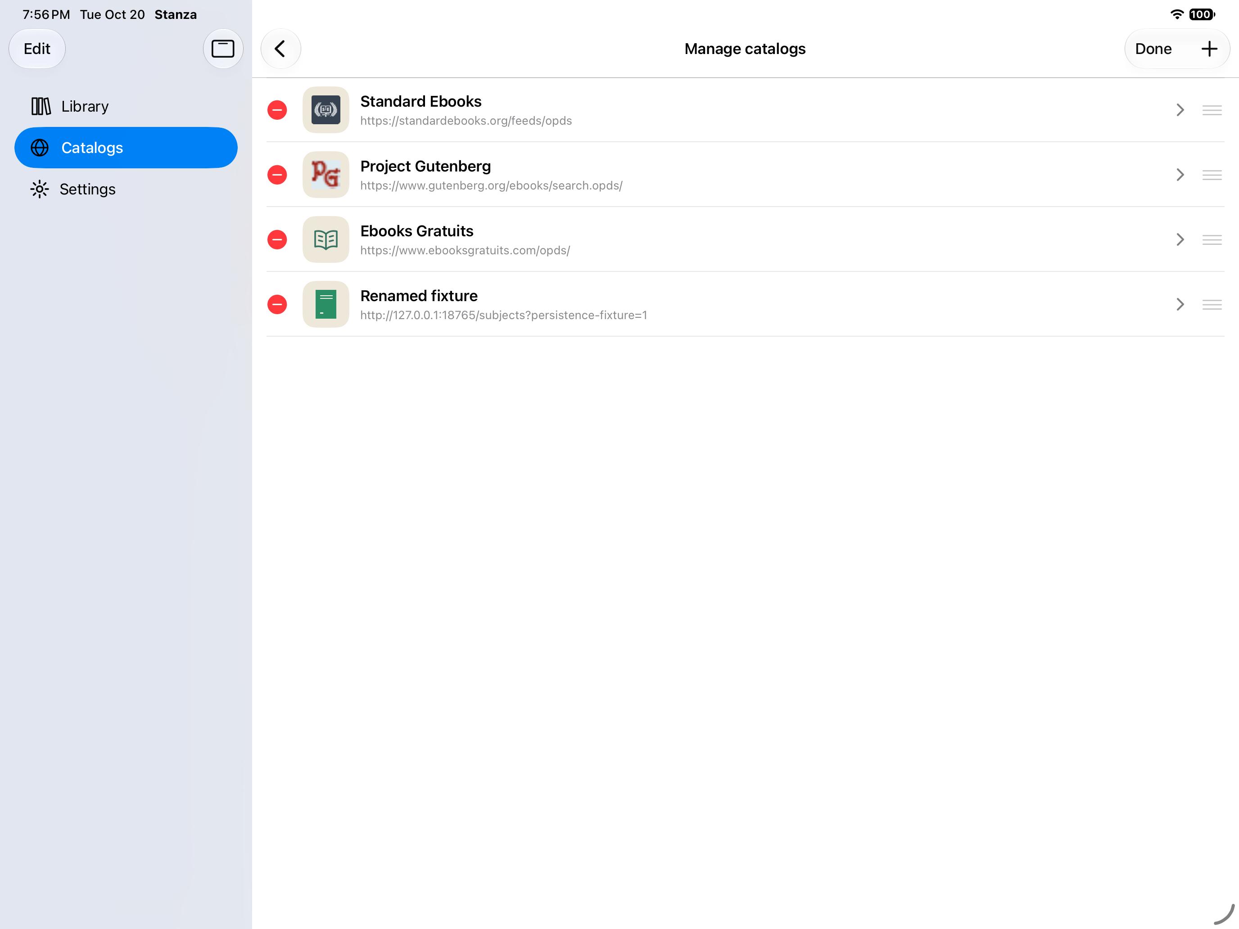Tap the Wi-Fi status icon
The height and width of the screenshot is (929, 1239).
(1177, 14)
